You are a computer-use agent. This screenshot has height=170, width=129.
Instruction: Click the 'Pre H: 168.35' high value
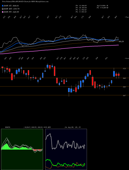coord(81,8)
